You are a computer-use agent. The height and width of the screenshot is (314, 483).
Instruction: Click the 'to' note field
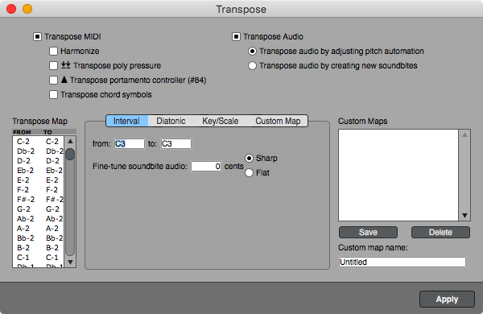tap(175, 143)
